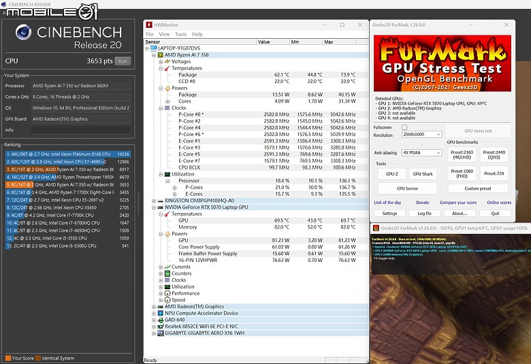Click the NVIDIA GPU Temperatures thermometer icon

pyautogui.click(x=167, y=214)
